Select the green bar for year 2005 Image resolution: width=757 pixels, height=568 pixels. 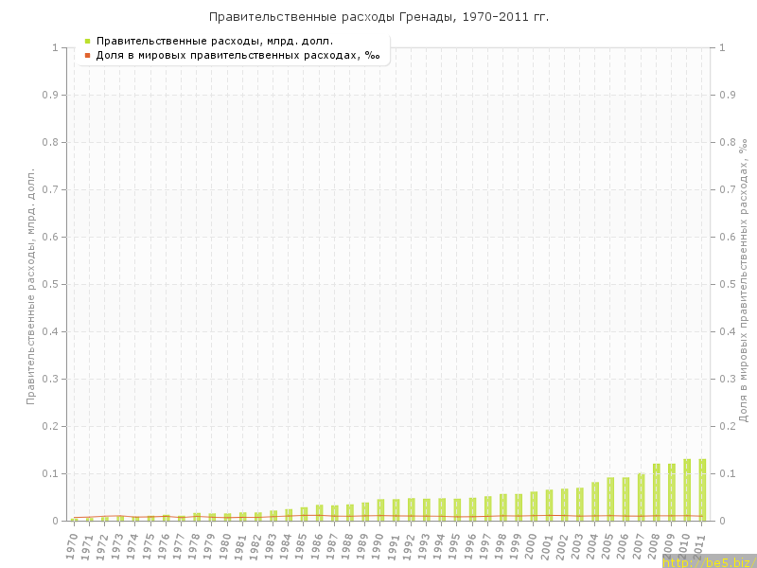(610, 499)
